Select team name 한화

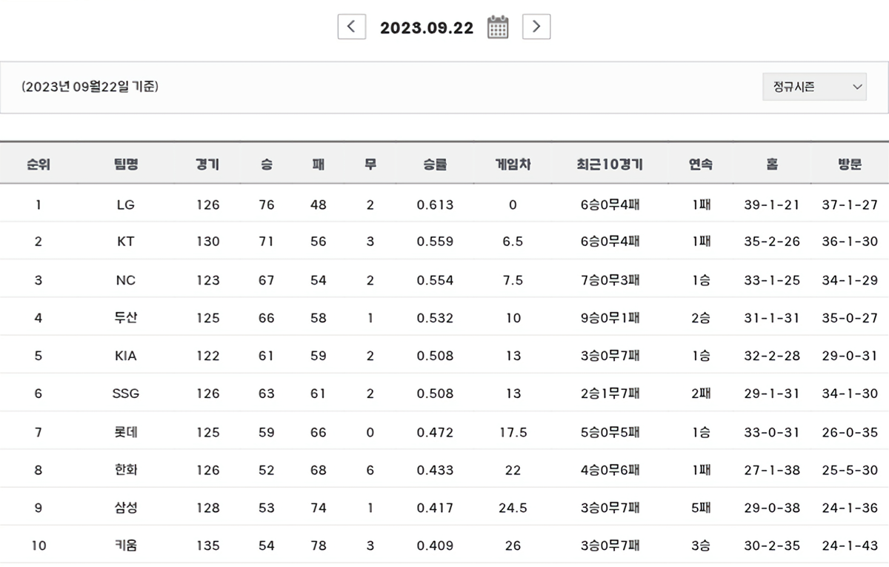click(x=126, y=470)
